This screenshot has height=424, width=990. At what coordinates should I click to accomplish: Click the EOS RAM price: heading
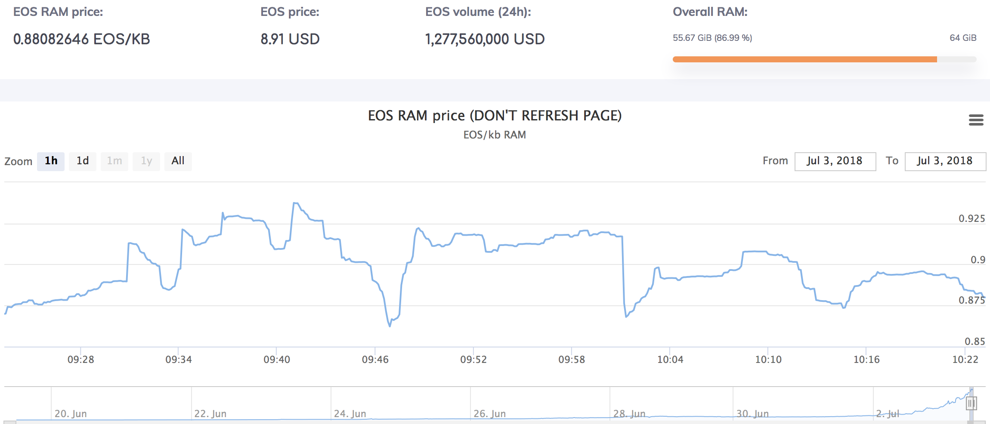[x=58, y=12]
